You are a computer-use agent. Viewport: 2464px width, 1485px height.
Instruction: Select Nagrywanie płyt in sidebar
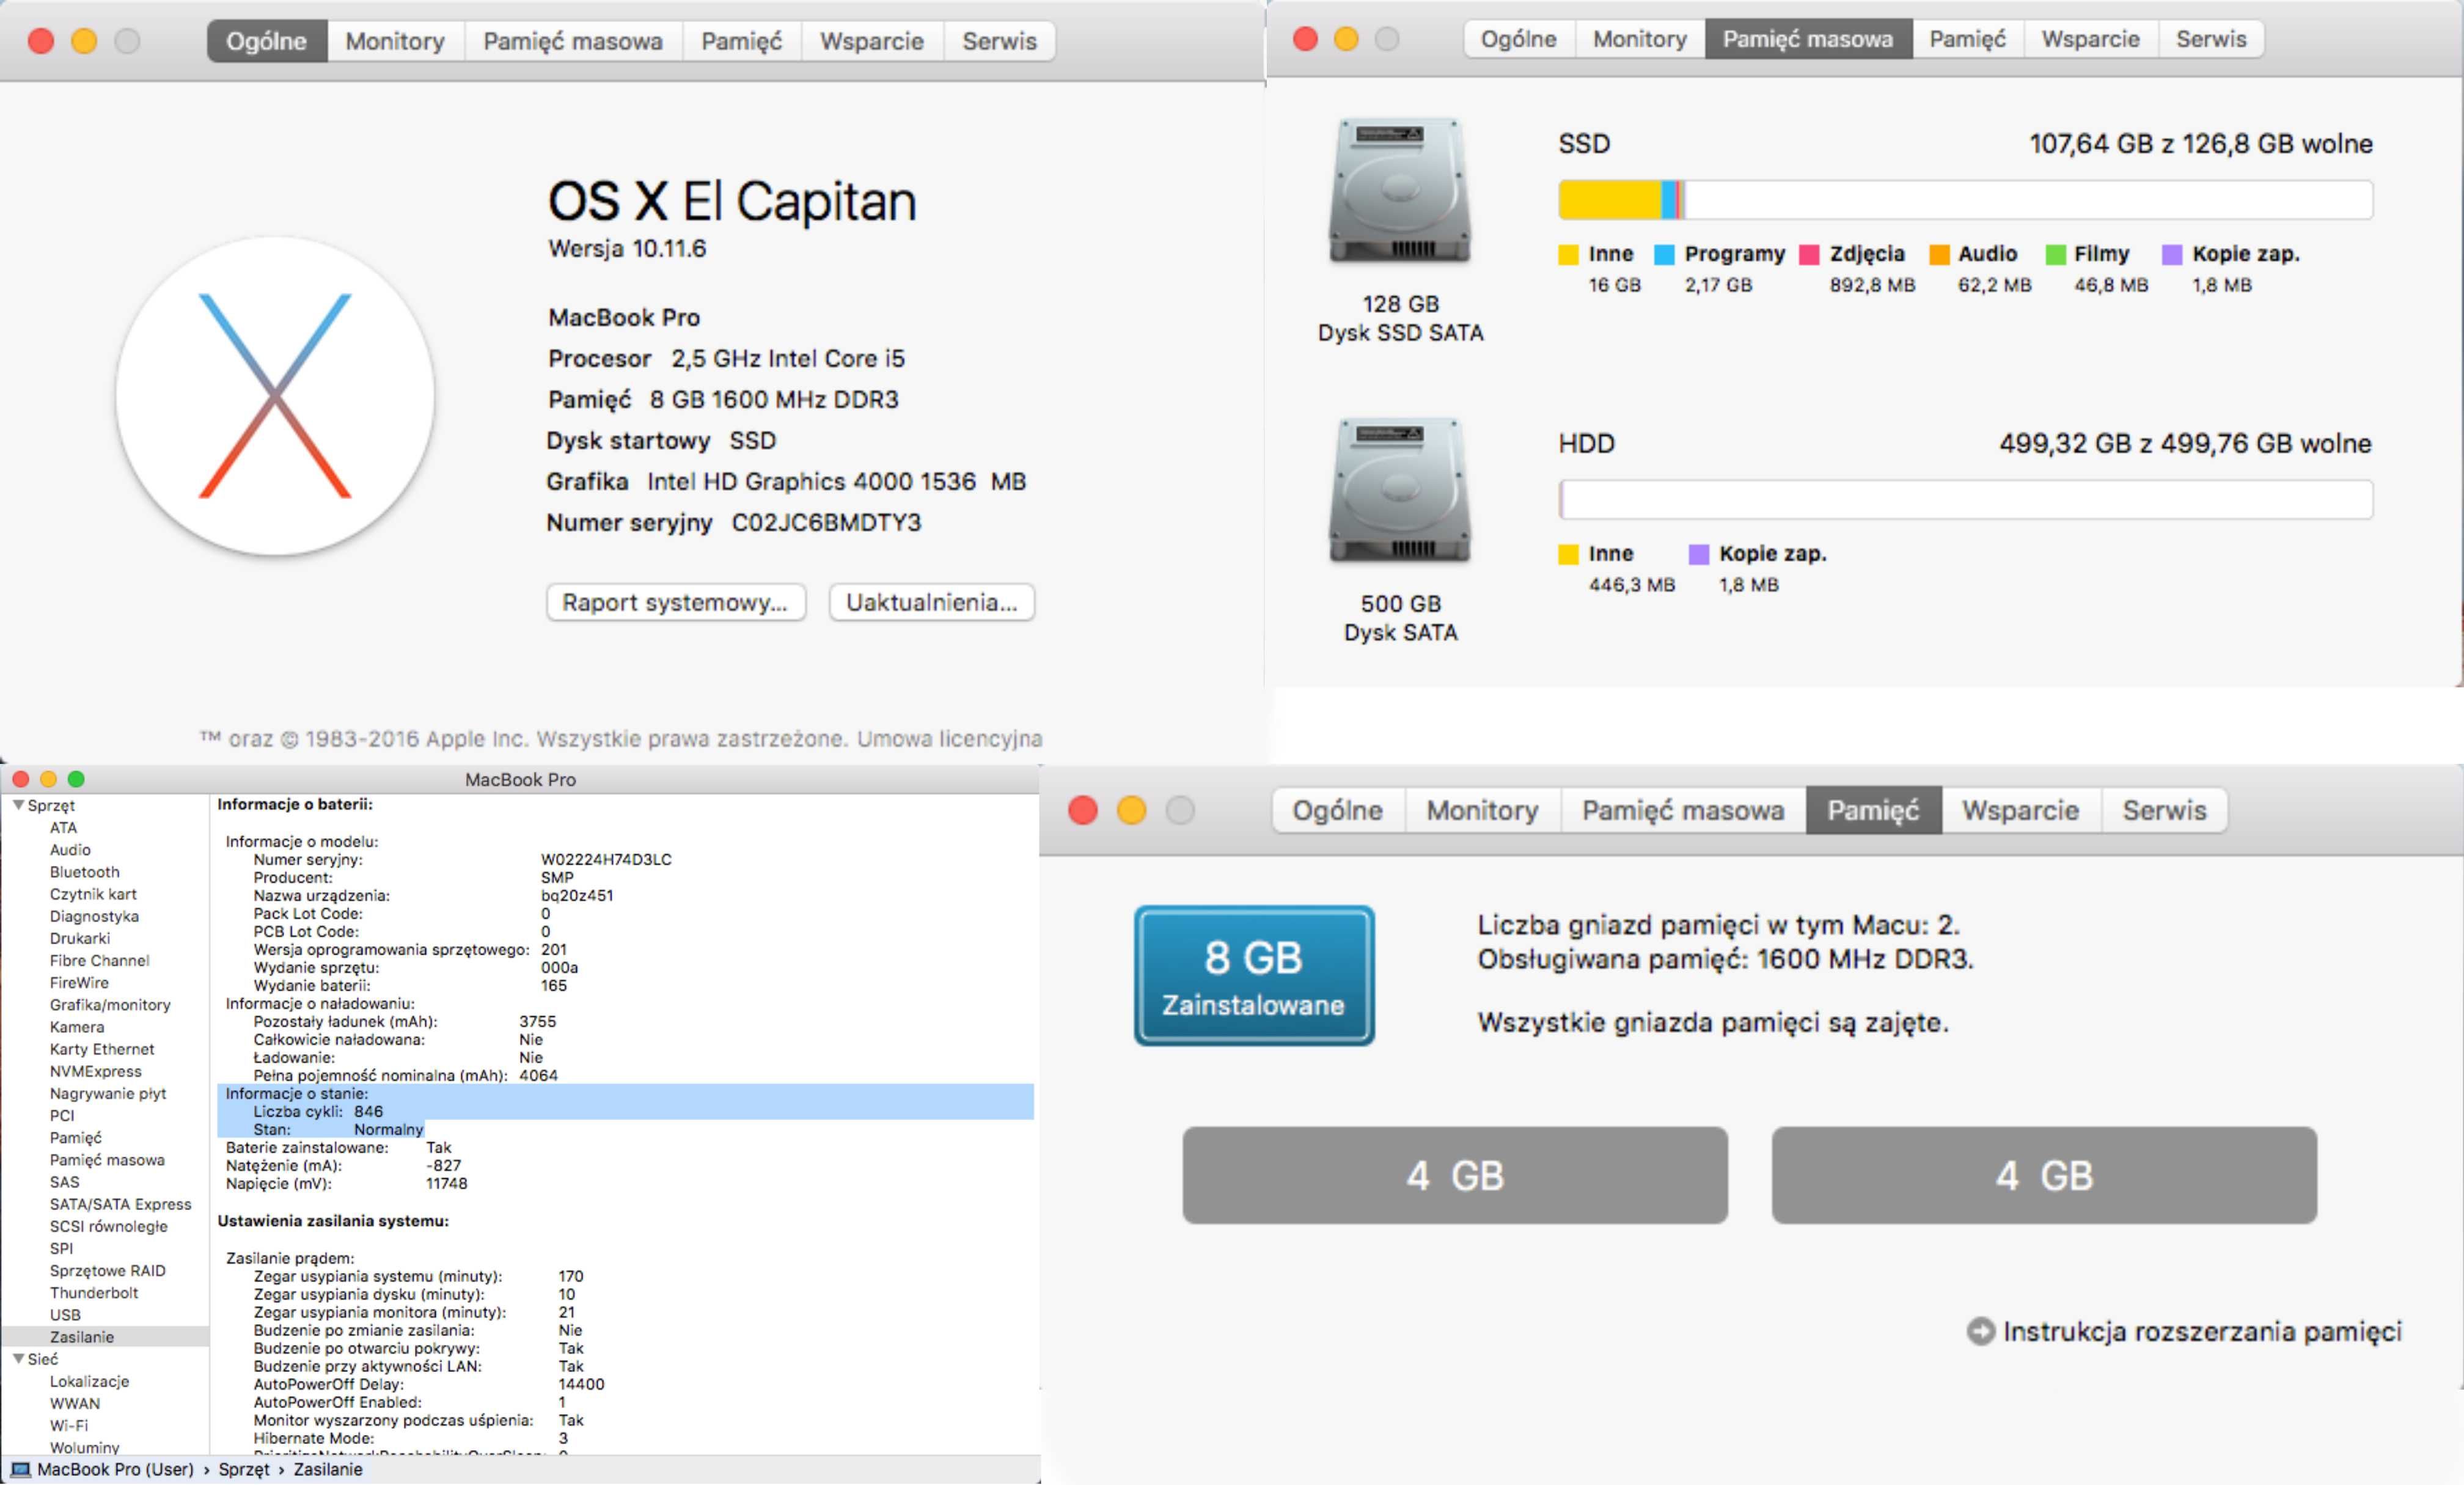click(108, 1093)
